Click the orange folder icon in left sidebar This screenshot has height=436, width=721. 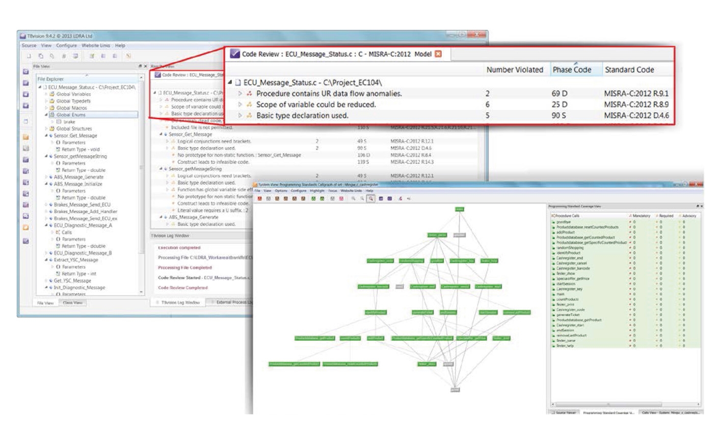[x=25, y=137]
